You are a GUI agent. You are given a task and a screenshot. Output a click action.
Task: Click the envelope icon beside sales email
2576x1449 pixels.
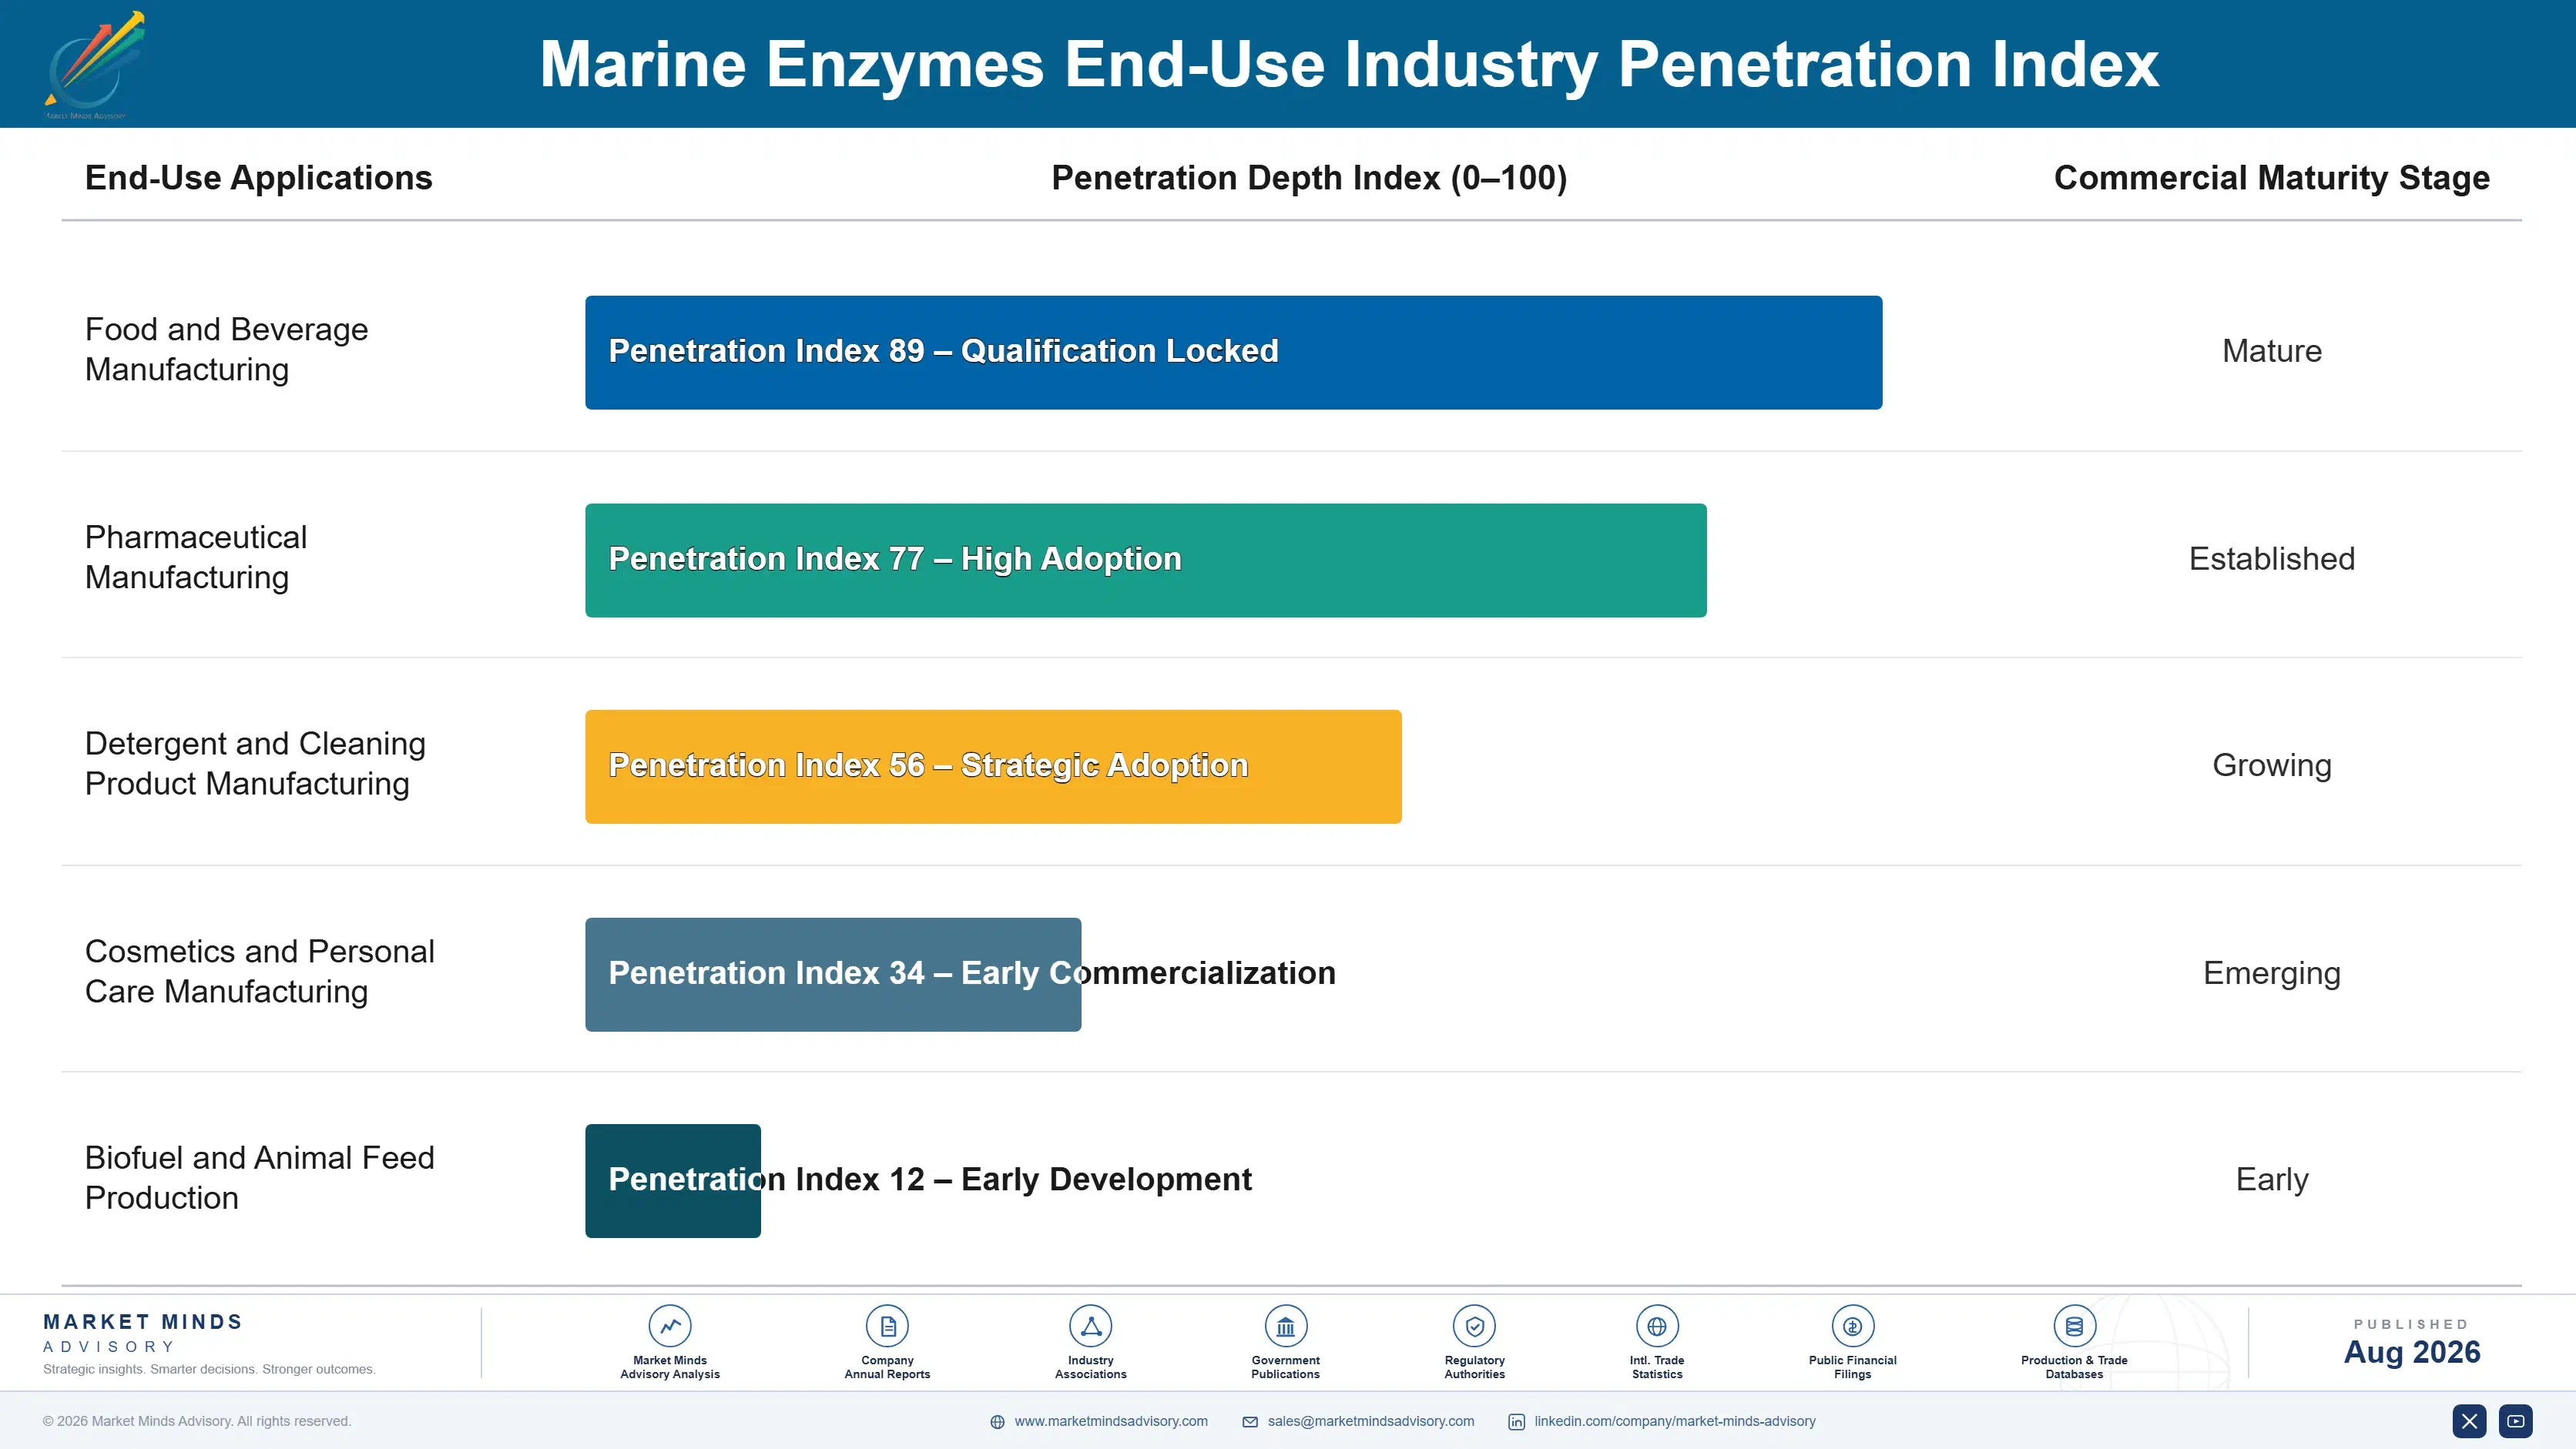tap(1250, 1422)
